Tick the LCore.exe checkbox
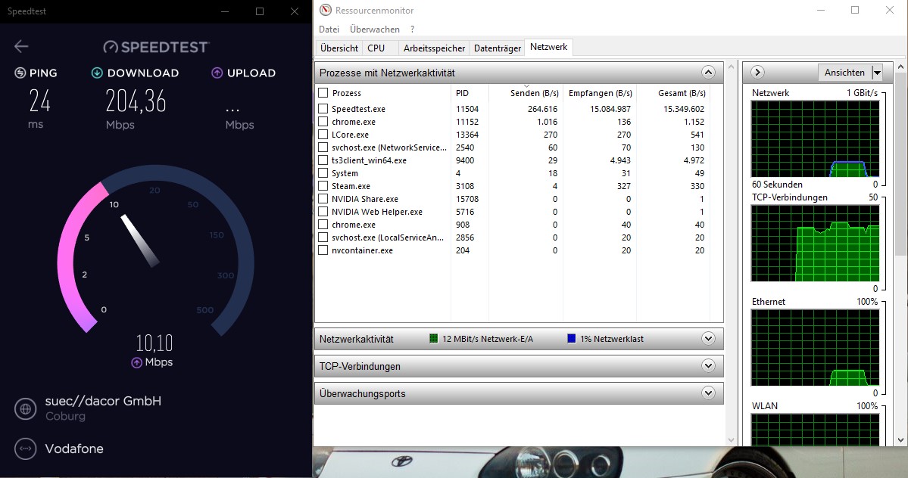908x478 pixels. tap(323, 134)
